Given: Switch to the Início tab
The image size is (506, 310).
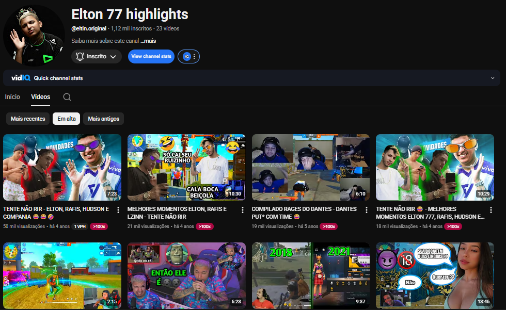Looking at the screenshot, I should tap(12, 97).
